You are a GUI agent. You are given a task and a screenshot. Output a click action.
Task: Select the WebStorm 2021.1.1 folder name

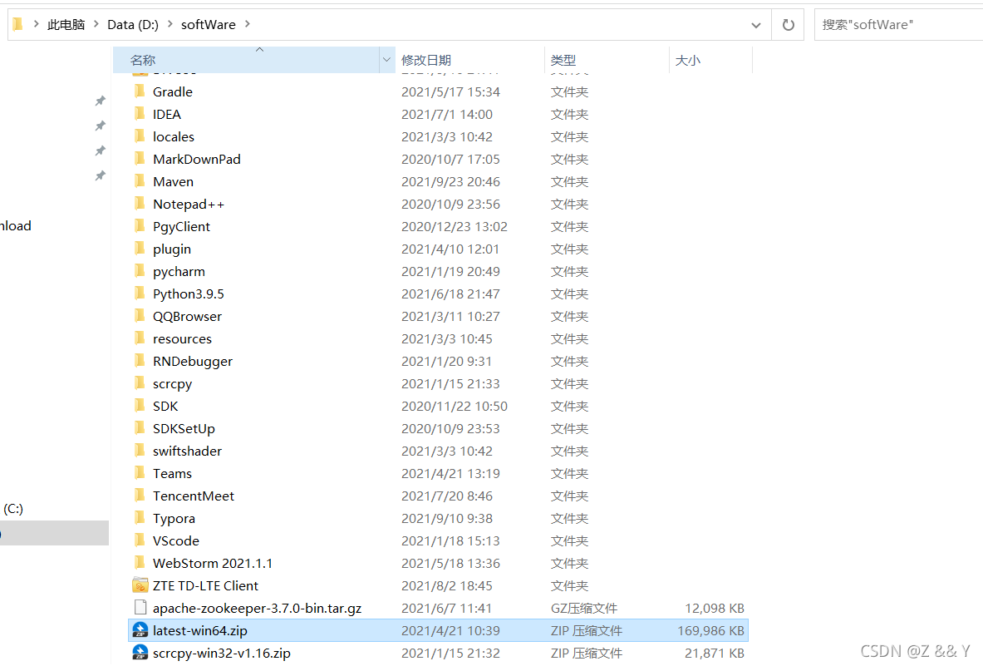point(213,563)
